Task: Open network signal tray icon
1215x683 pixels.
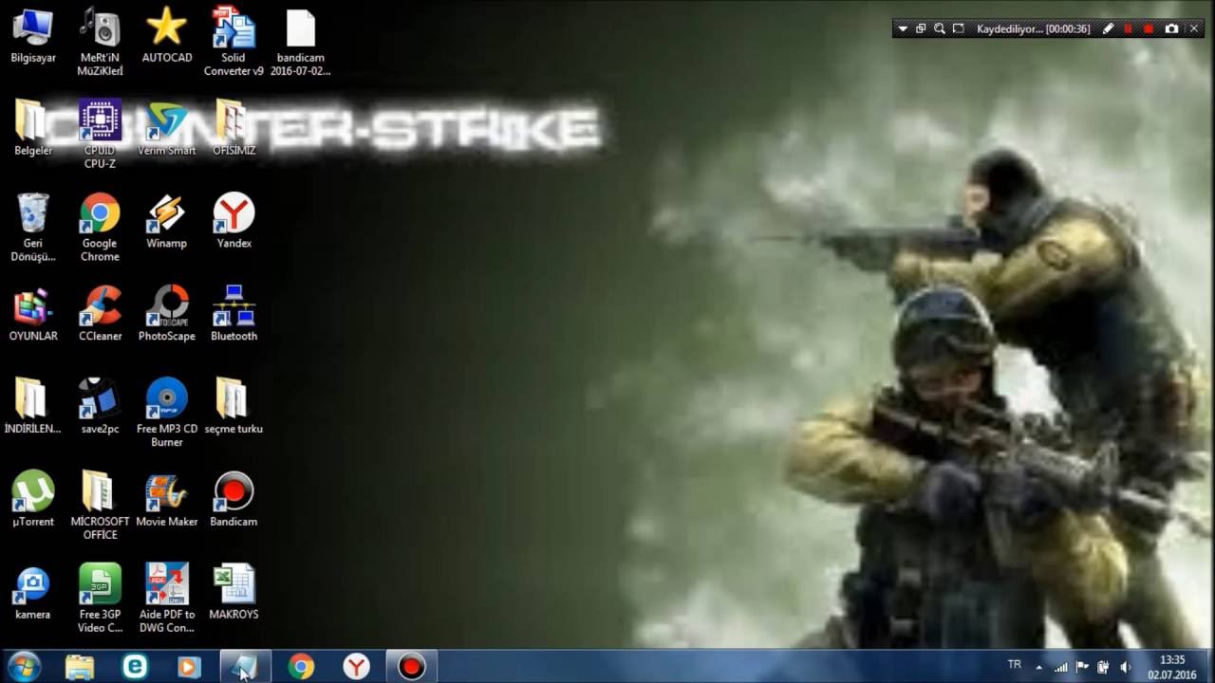Action: 1061,667
